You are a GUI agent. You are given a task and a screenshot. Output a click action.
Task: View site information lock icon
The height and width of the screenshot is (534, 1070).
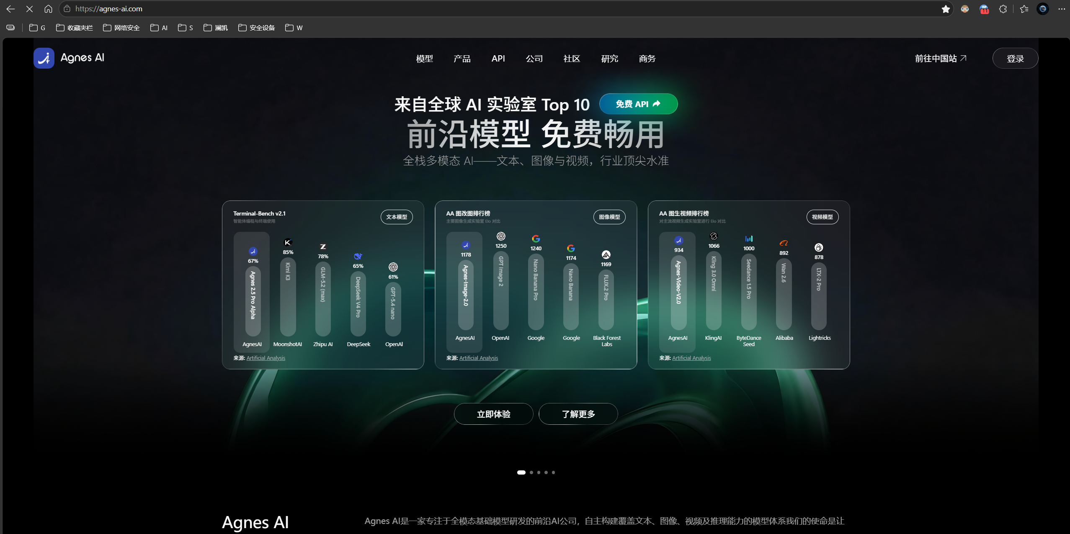67,9
